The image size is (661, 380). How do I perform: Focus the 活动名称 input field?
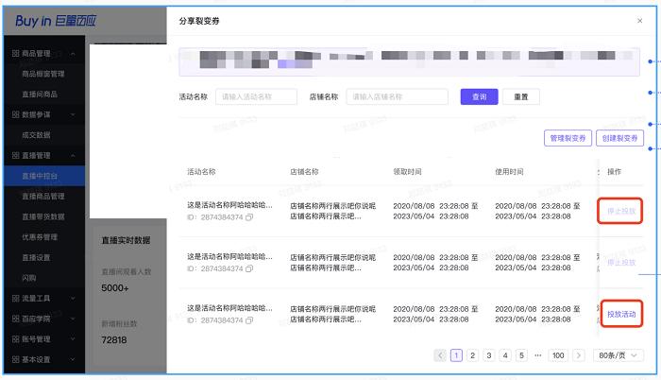(256, 96)
